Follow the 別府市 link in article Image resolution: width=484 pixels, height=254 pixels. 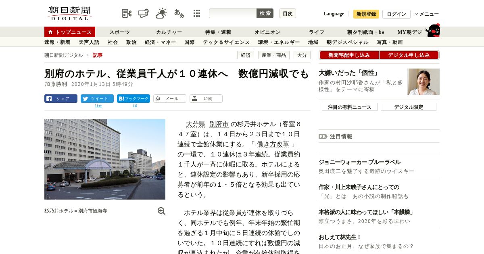point(219,124)
